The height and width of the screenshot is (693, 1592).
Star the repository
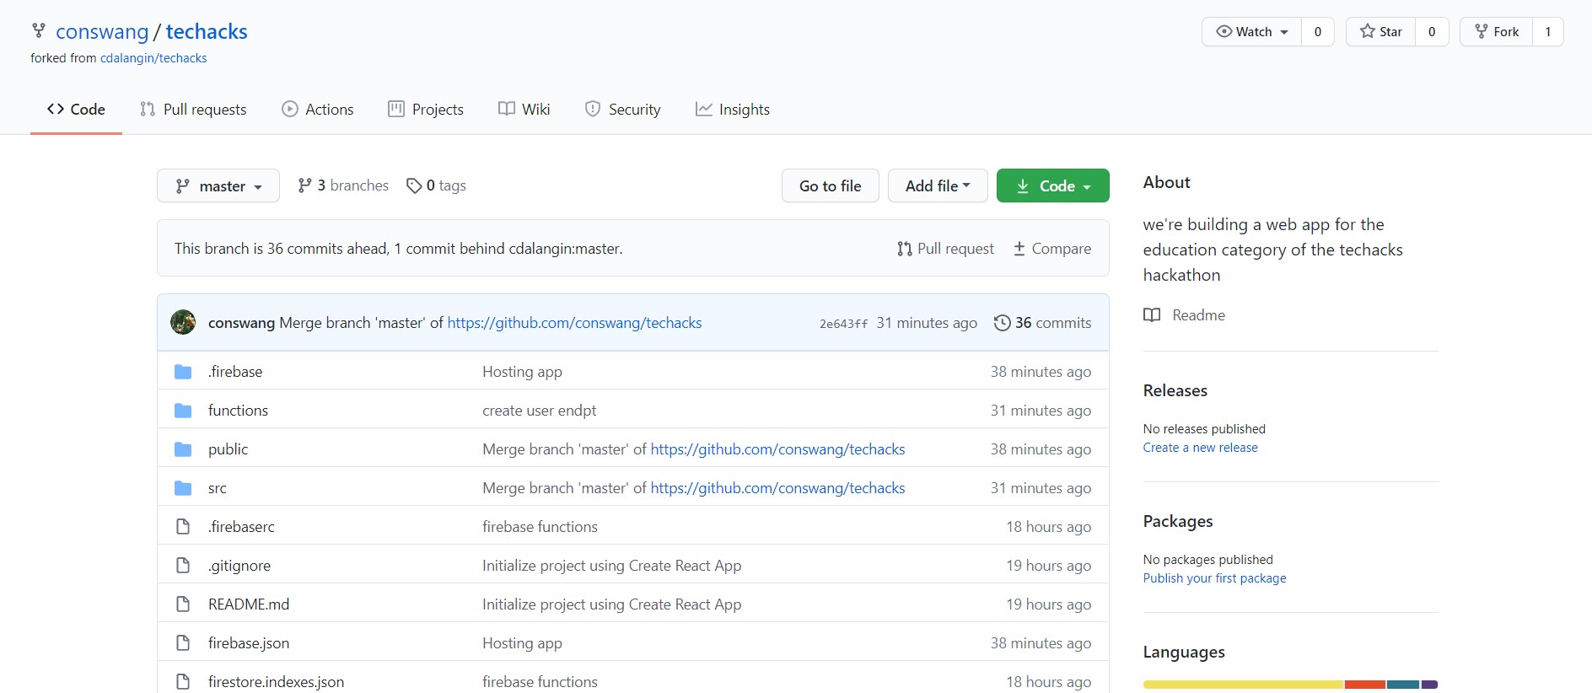[x=1381, y=31]
